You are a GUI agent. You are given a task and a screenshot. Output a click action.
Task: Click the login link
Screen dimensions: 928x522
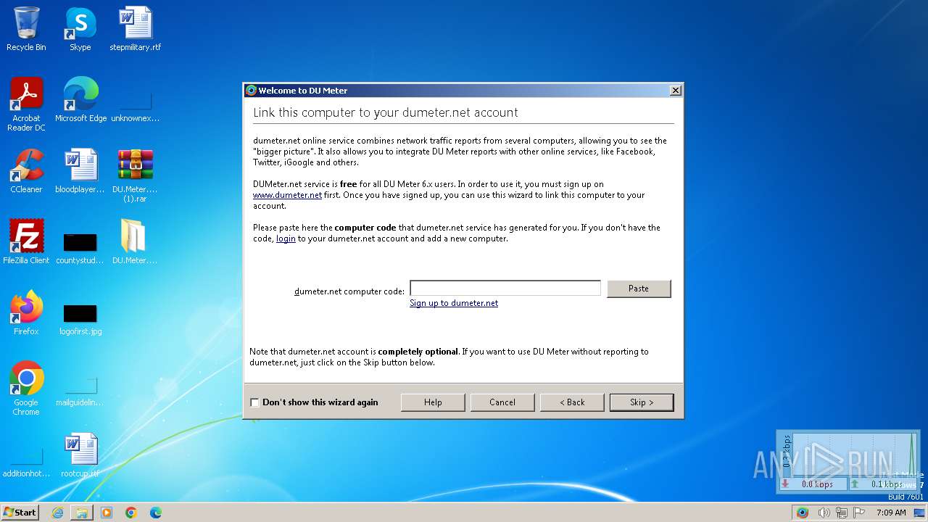tap(286, 239)
